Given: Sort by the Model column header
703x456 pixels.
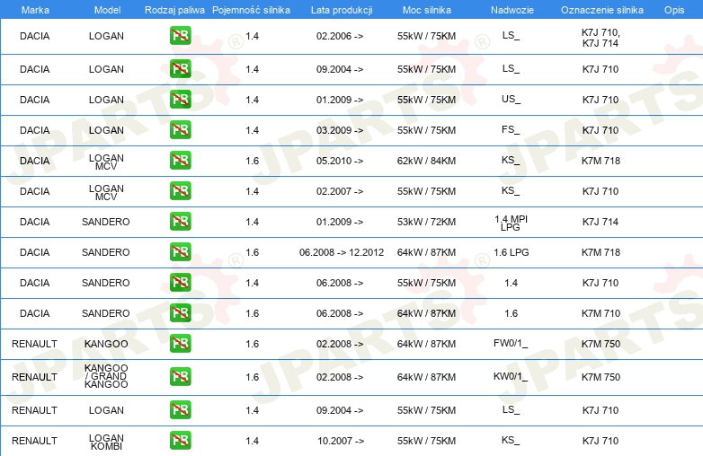Looking at the screenshot, I should 107,9.
